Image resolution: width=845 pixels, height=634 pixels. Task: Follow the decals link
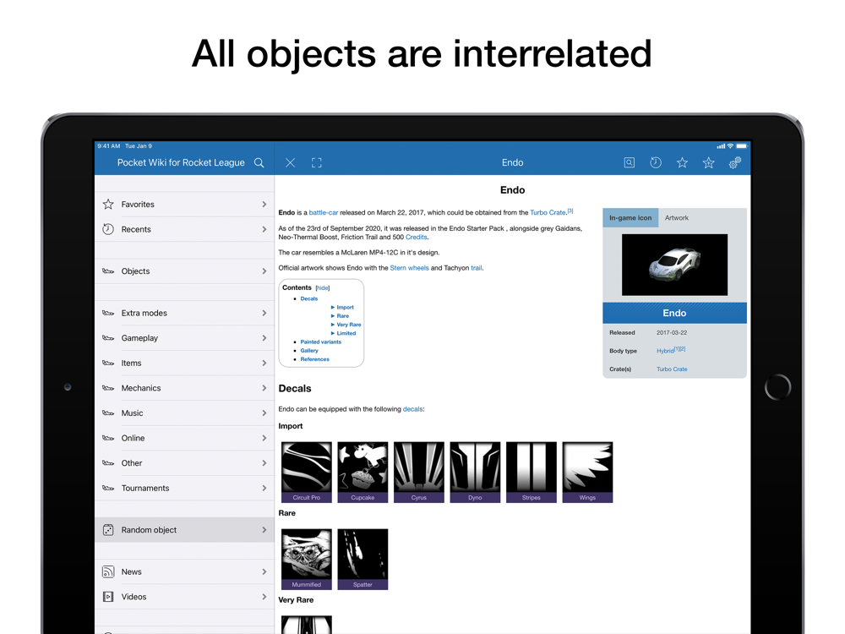pyautogui.click(x=413, y=409)
